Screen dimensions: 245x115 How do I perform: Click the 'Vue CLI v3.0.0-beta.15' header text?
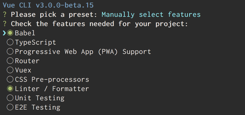[48, 5]
